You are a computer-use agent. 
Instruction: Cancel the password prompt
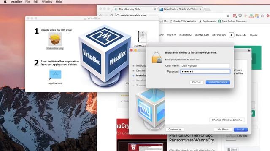[196, 82]
